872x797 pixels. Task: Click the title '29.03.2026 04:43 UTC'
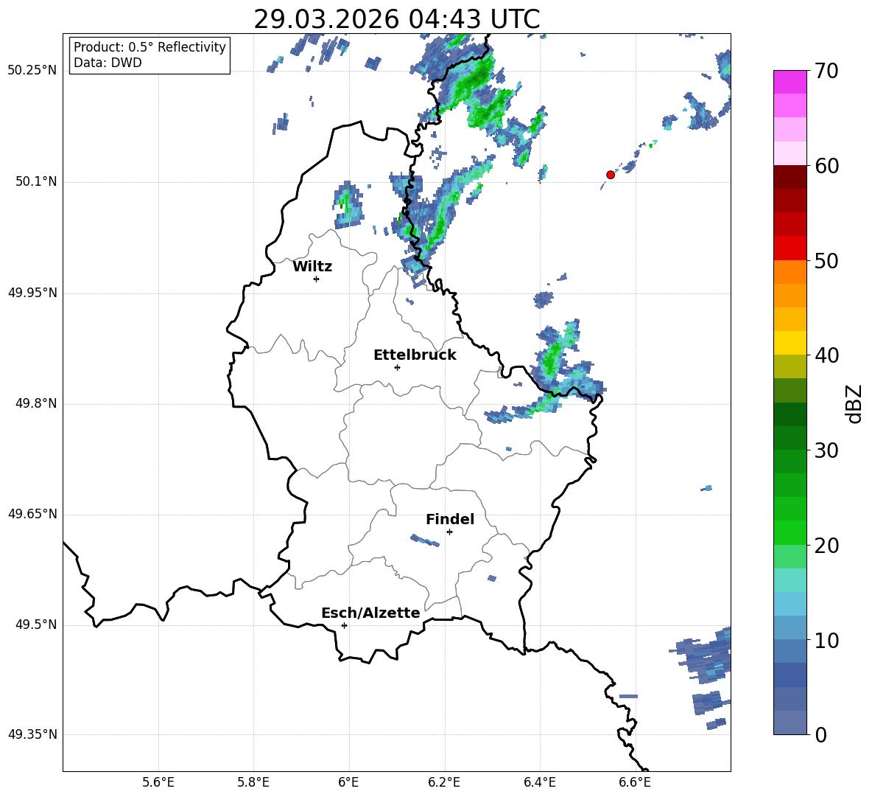396,19
